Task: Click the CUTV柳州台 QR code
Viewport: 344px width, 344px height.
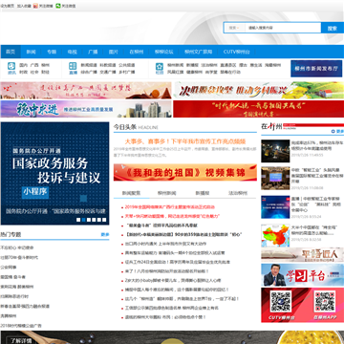Action: [281, 301]
